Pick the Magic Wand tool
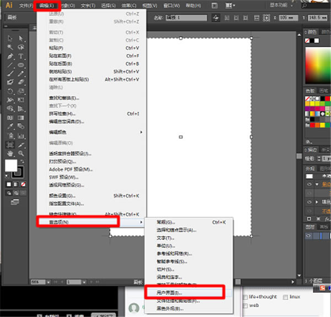 pos(10,47)
